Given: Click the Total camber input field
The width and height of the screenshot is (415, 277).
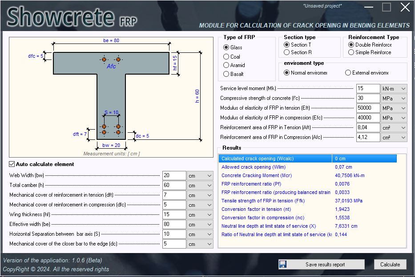Looking at the screenshot, I should pyautogui.click(x=173, y=185).
